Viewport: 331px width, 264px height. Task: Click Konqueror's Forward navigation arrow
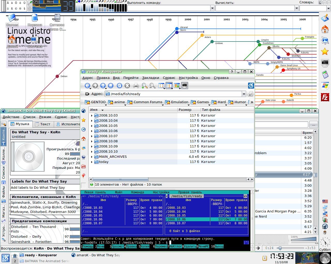point(95,86)
